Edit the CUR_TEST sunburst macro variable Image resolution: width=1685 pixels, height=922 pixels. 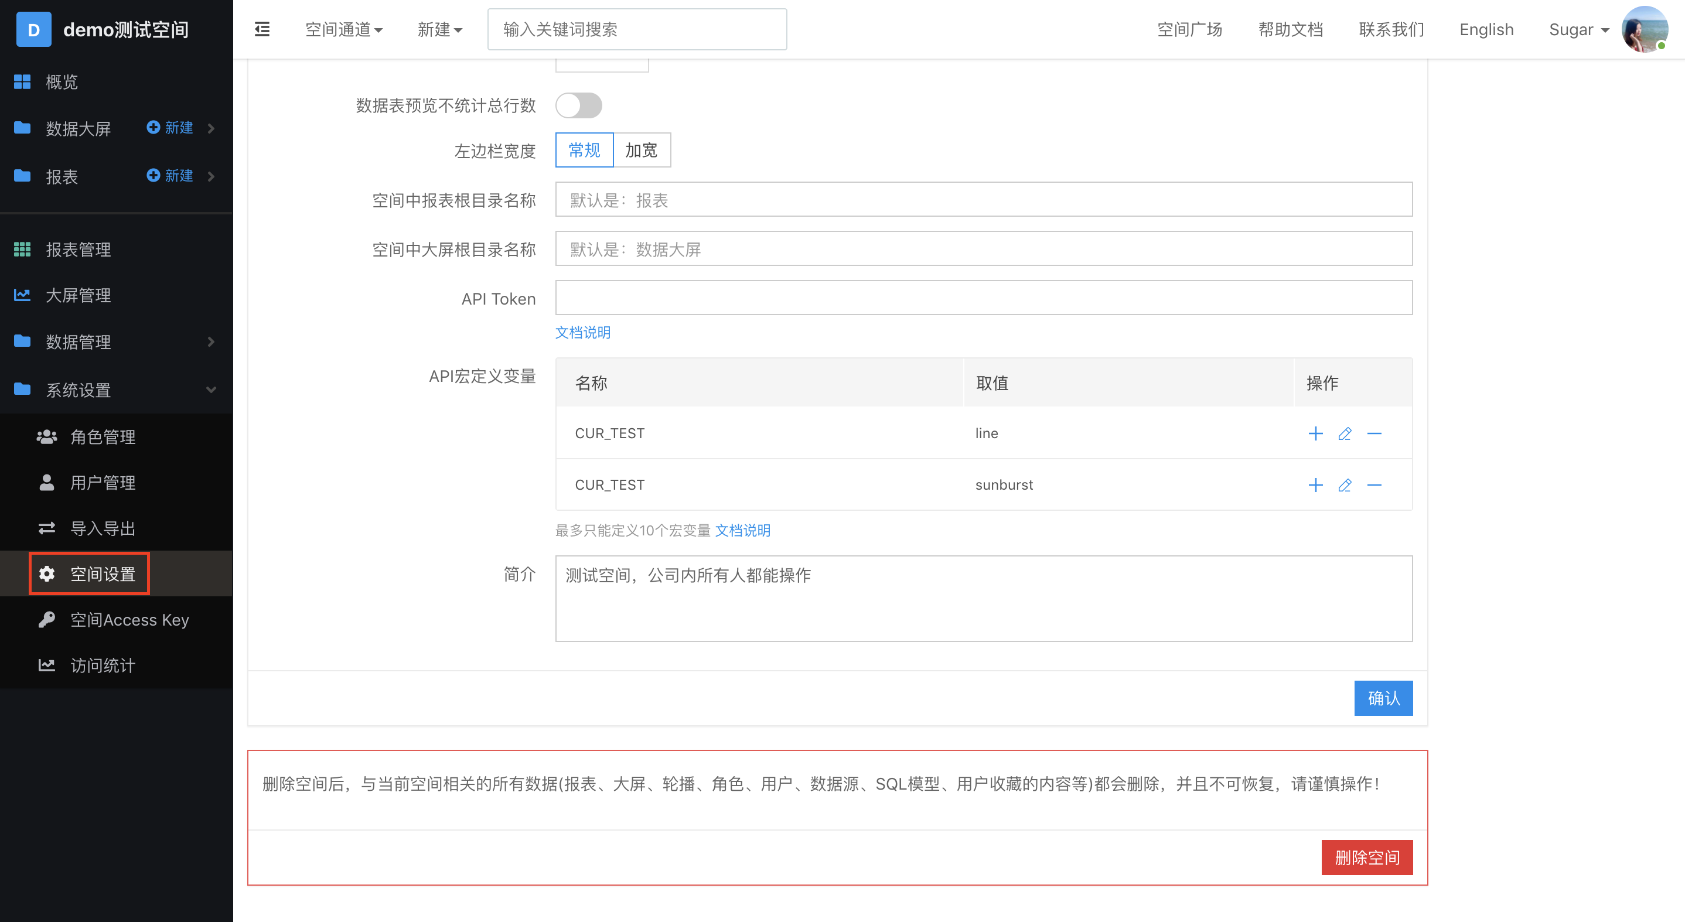coord(1345,485)
